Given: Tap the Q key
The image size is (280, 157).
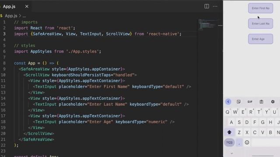Looking at the screenshot, I should click(x=227, y=112).
